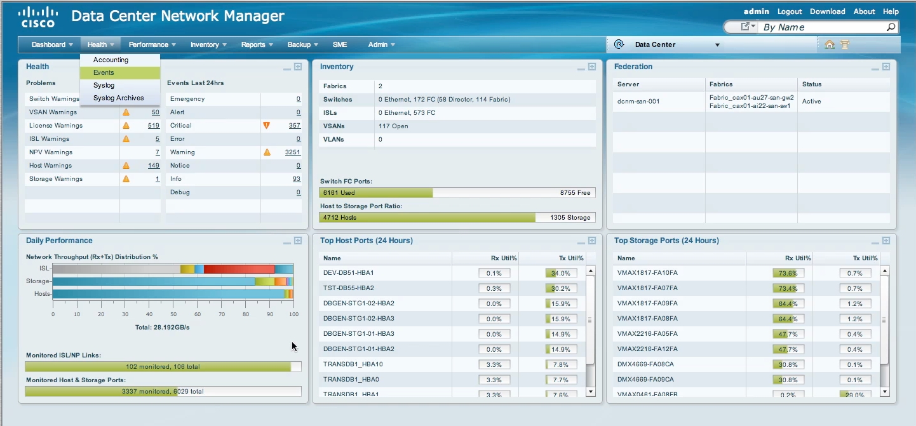Maximize the Health panel
The image size is (916, 426).
tap(297, 67)
